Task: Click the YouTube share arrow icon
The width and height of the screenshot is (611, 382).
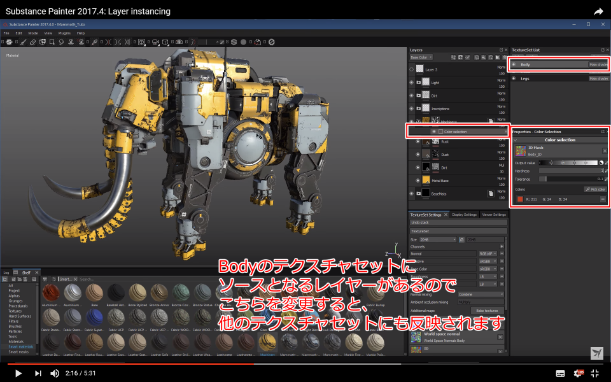Action: [598, 11]
